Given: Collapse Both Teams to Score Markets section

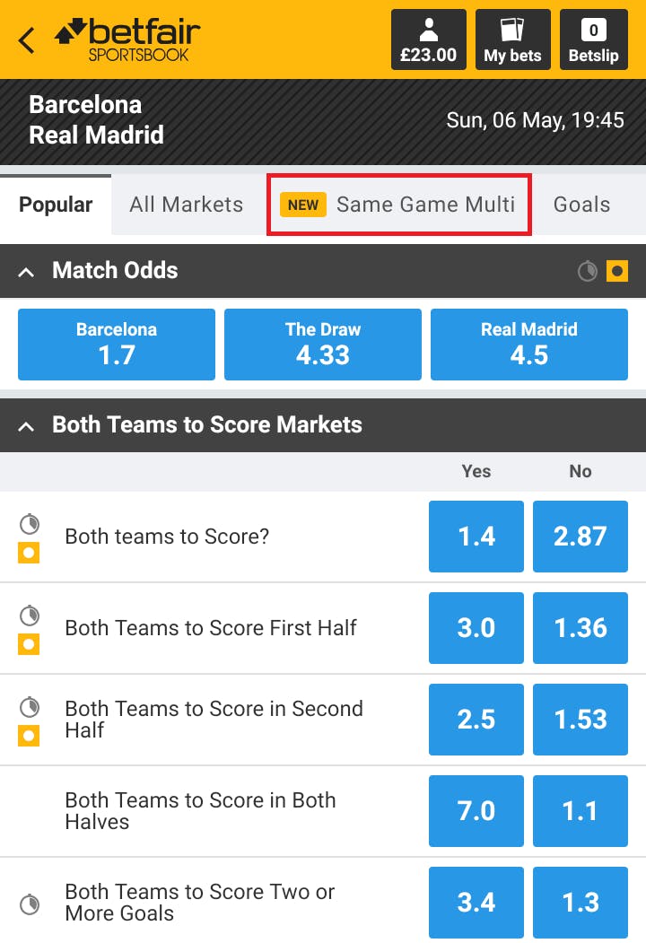Looking at the screenshot, I should 27,425.
